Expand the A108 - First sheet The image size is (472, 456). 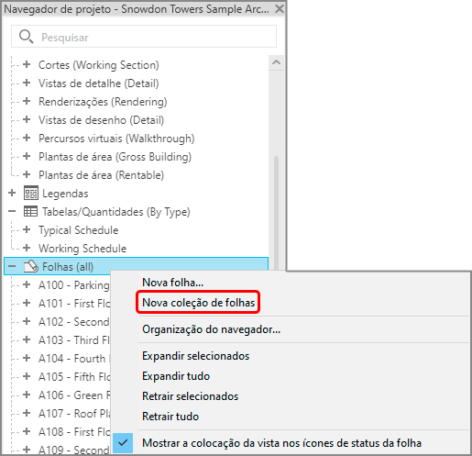27,431
